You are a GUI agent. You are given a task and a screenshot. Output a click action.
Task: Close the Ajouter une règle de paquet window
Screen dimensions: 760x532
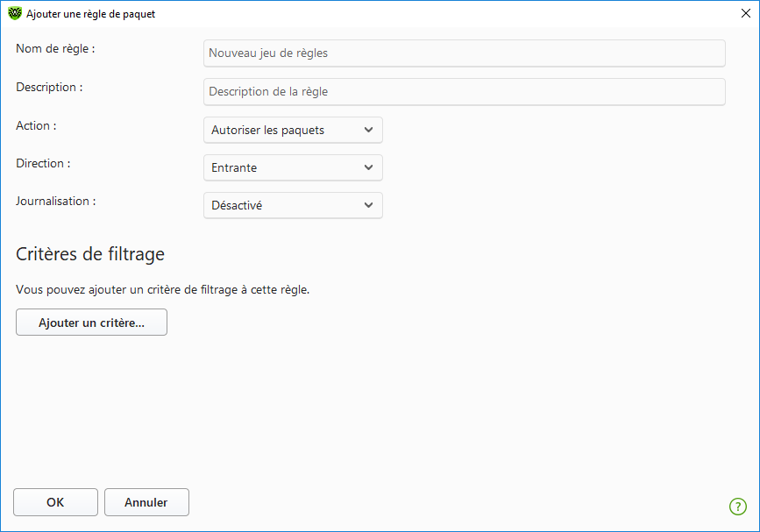point(745,14)
